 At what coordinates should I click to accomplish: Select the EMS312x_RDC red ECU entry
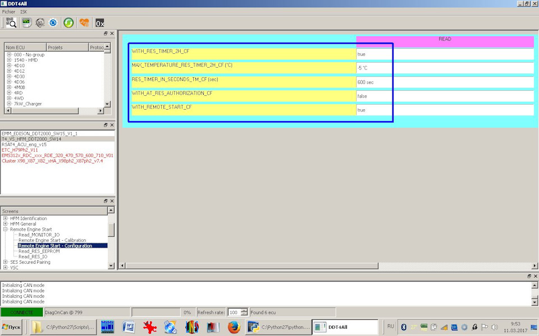pos(57,155)
